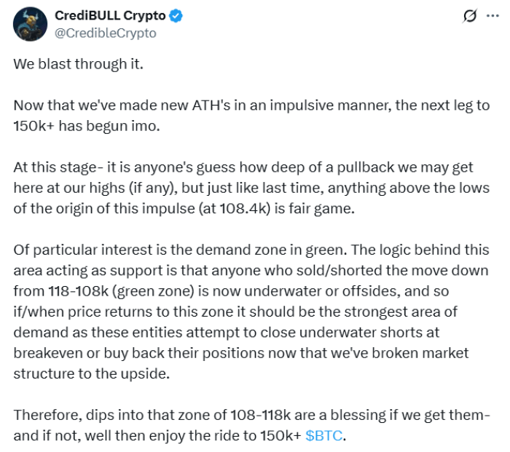Open the $BTC cashtag link
The image size is (510, 452).
(x=323, y=436)
